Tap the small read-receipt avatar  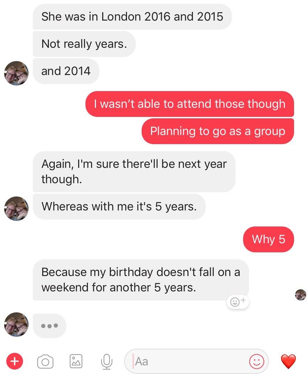tap(300, 295)
